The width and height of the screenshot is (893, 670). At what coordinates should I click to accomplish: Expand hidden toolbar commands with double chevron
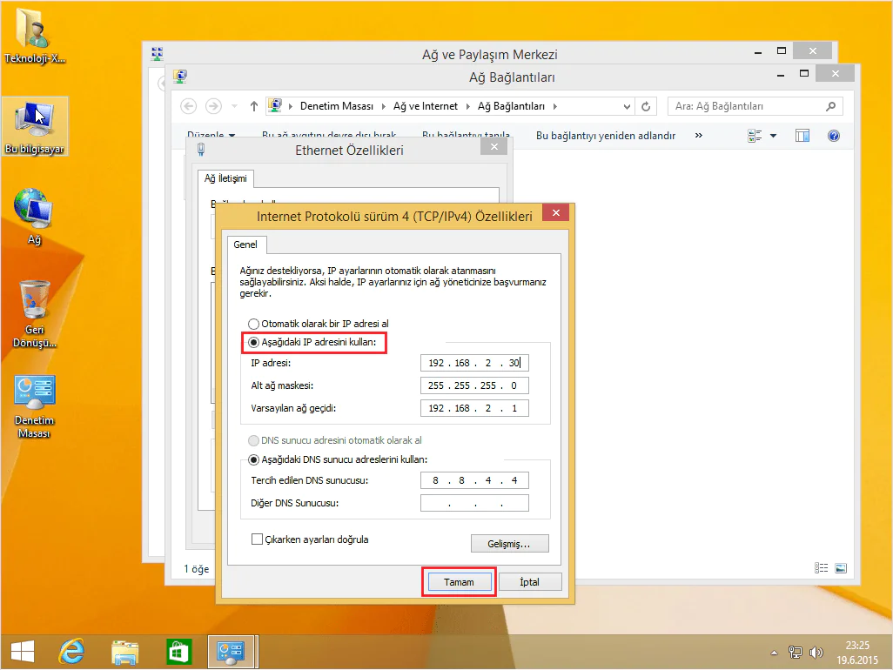coord(698,136)
